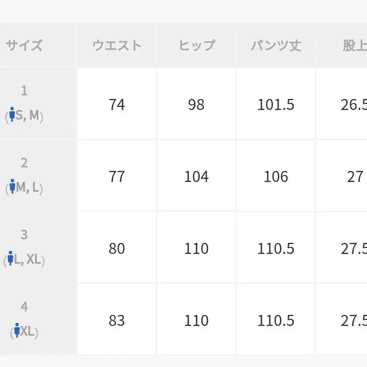Click the pants length value 101.5
The width and height of the screenshot is (367, 367).
pos(276,104)
